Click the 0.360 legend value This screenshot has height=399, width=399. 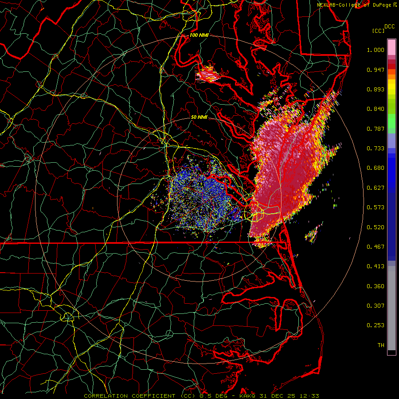[x=376, y=286]
